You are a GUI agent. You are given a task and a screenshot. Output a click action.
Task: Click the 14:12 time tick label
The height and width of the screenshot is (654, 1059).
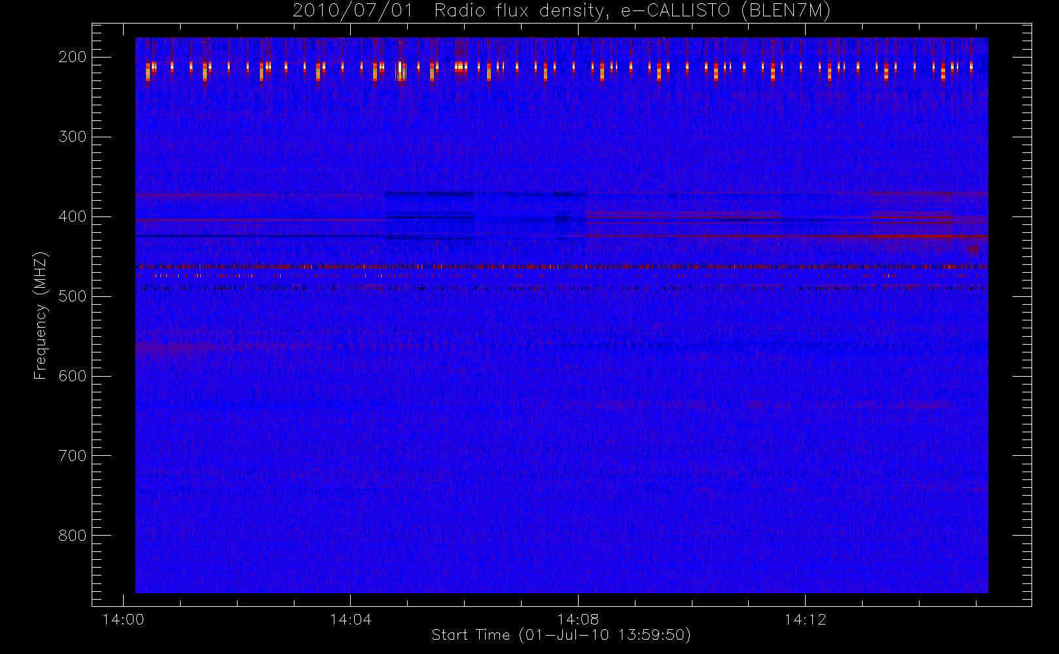(x=805, y=619)
